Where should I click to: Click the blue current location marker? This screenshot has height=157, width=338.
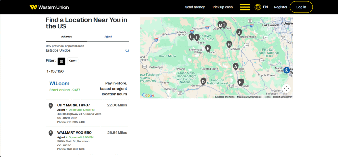(x=287, y=70)
